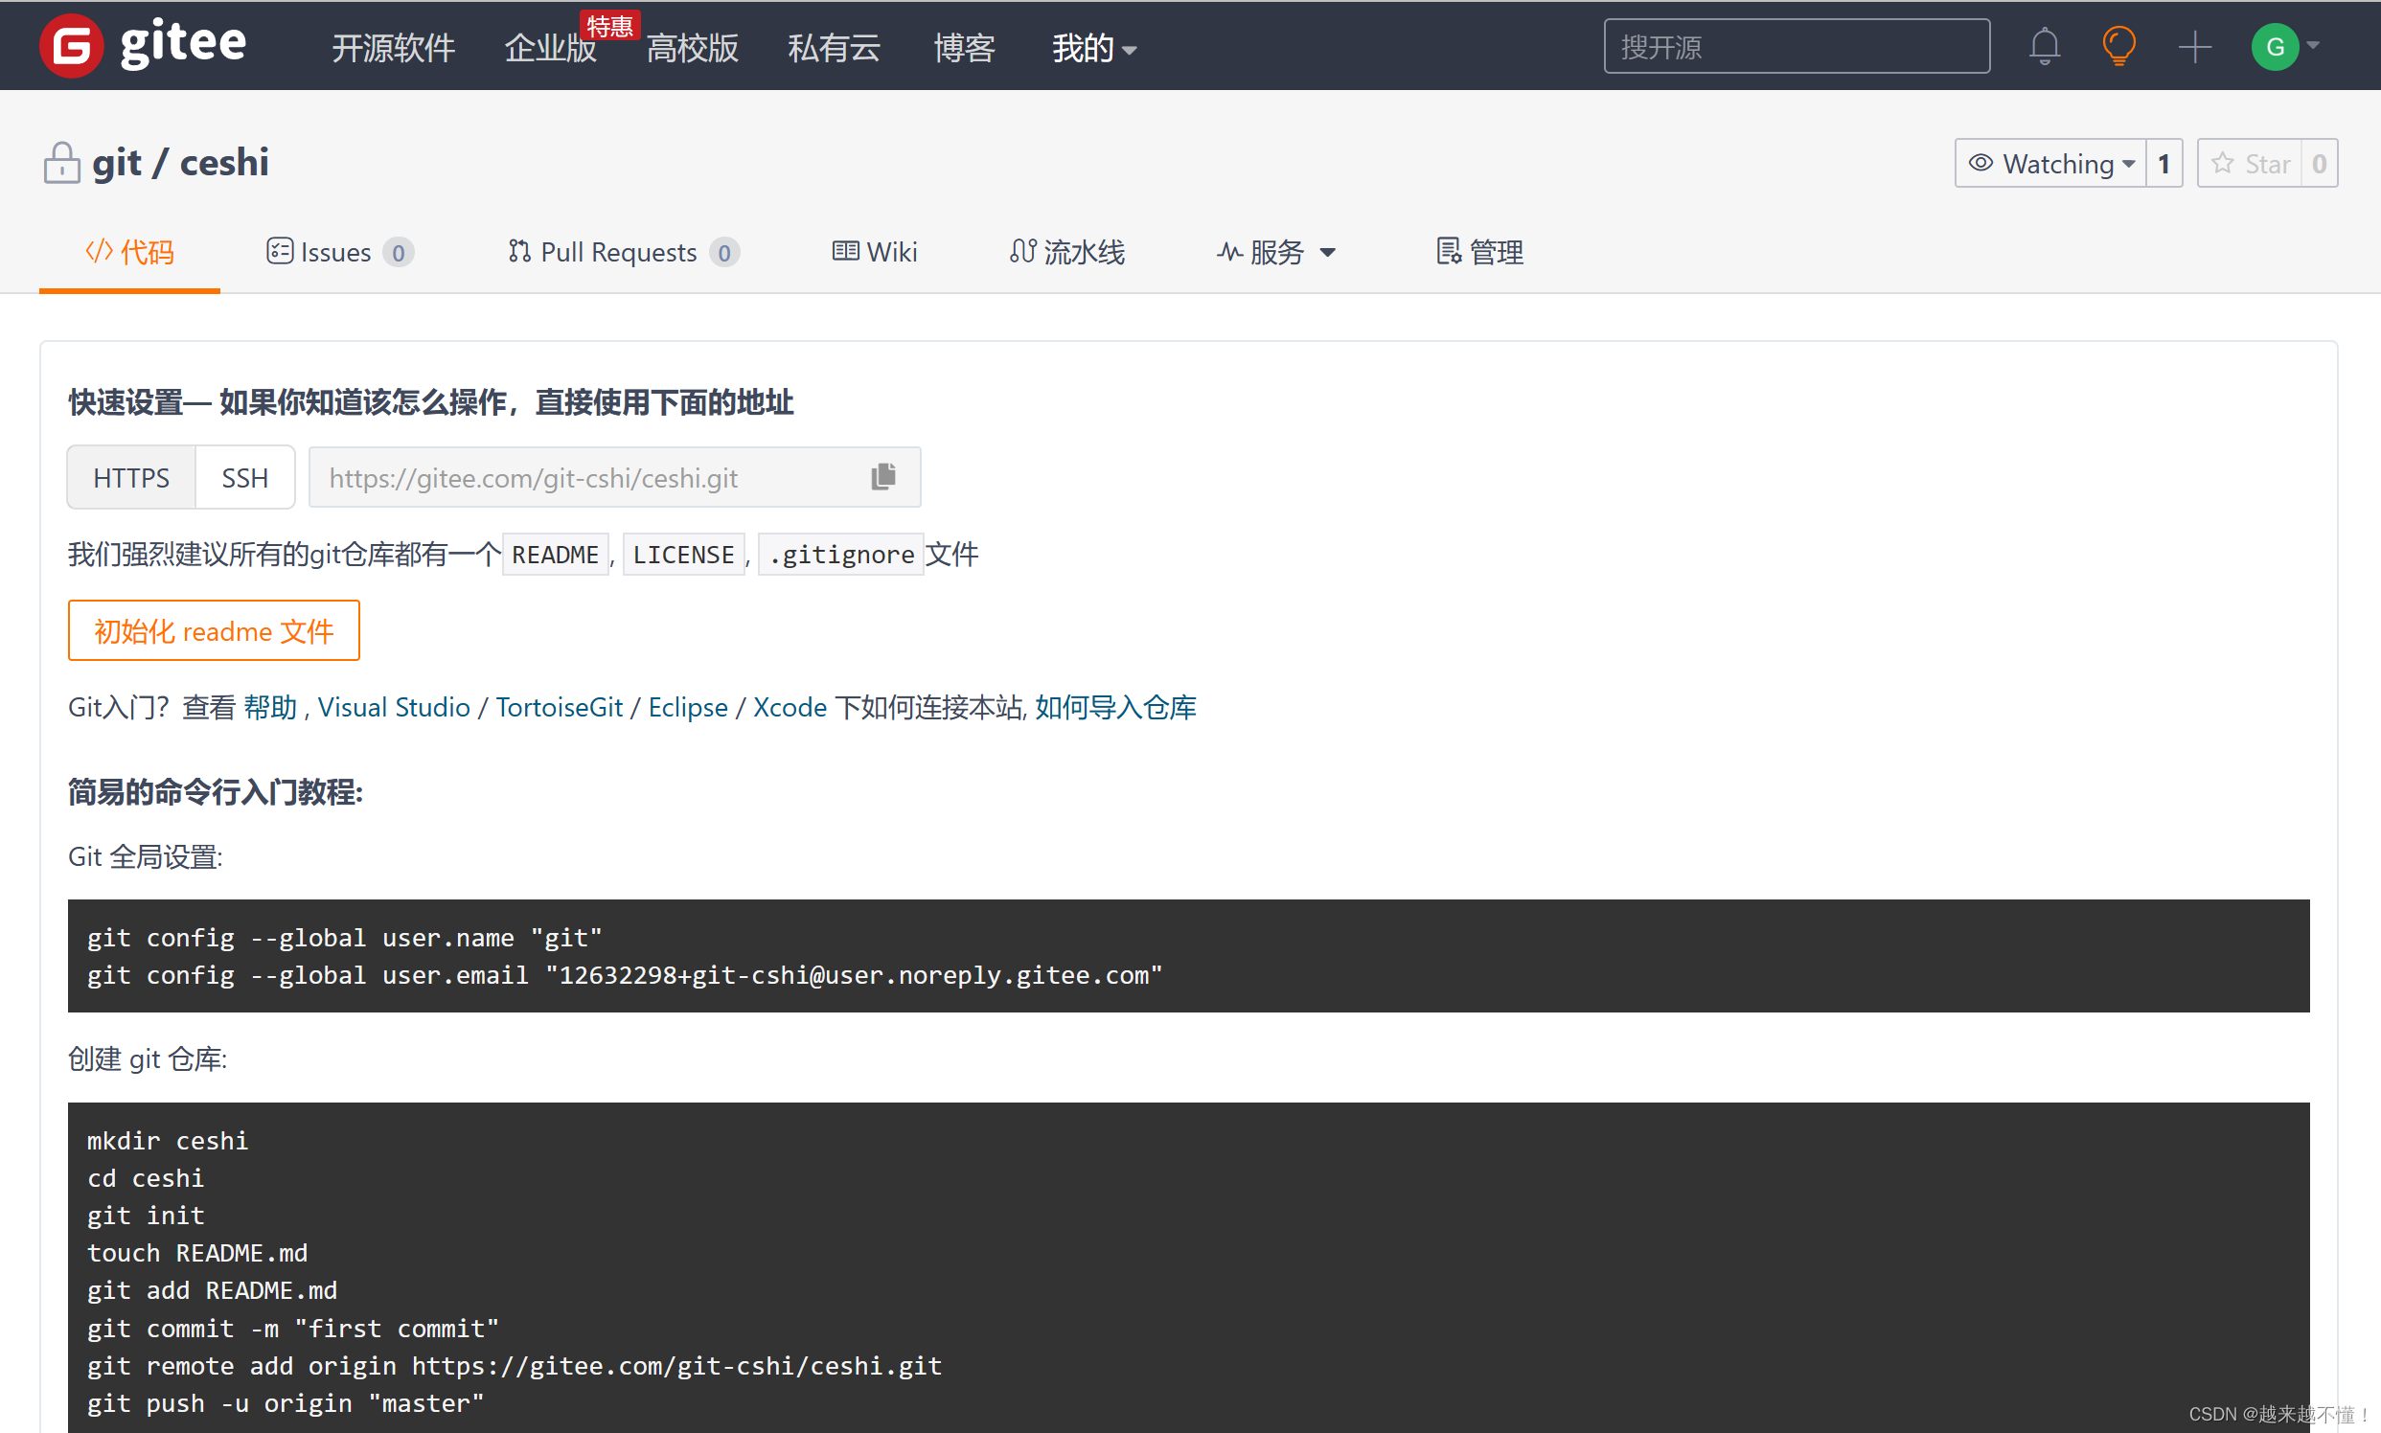Click the star count 0
This screenshot has height=1433, width=2381.
pyautogui.click(x=2319, y=163)
